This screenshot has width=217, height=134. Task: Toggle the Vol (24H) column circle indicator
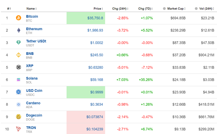tap(196, 9)
